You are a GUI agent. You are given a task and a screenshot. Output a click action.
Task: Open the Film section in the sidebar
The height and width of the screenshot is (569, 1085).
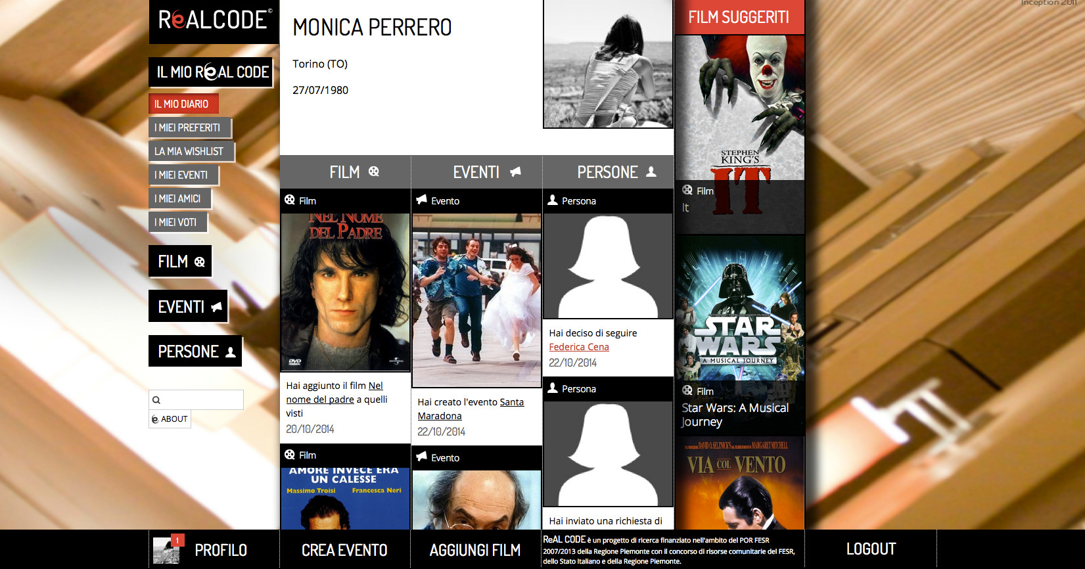point(179,261)
